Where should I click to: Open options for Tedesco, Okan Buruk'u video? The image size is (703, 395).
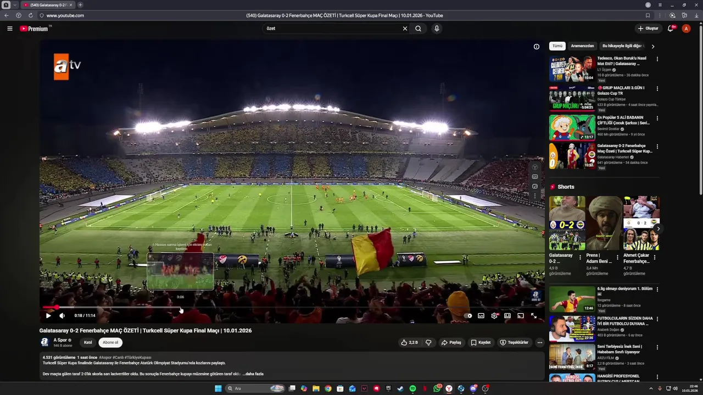point(657,59)
